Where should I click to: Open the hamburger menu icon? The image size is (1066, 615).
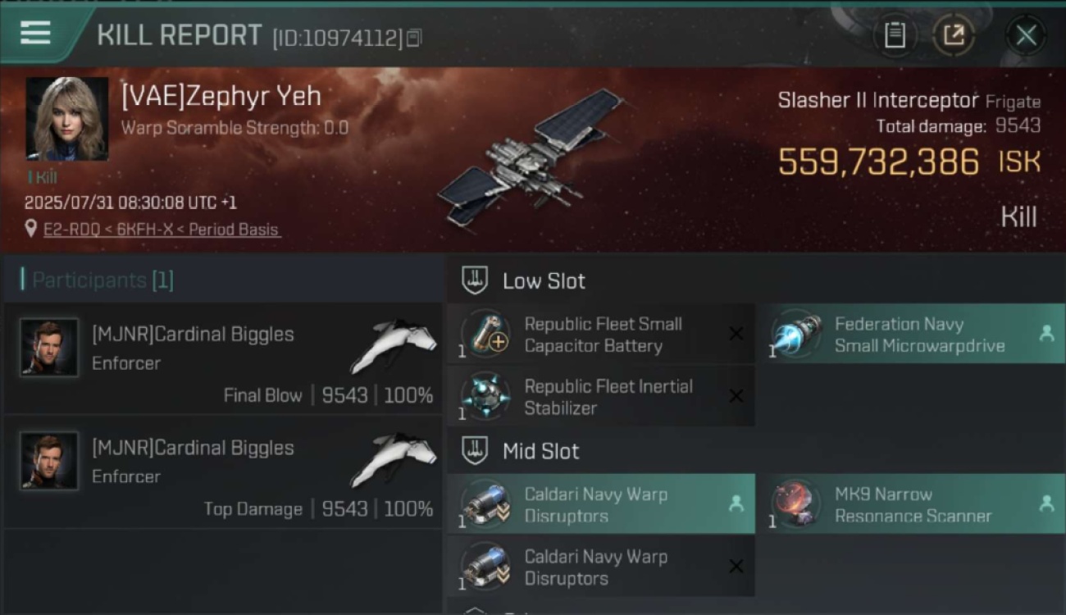(x=35, y=34)
